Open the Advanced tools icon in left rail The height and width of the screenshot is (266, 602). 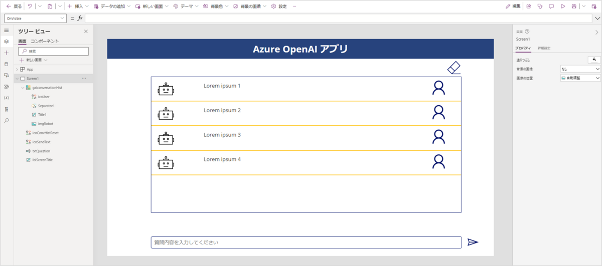[x=6, y=109]
